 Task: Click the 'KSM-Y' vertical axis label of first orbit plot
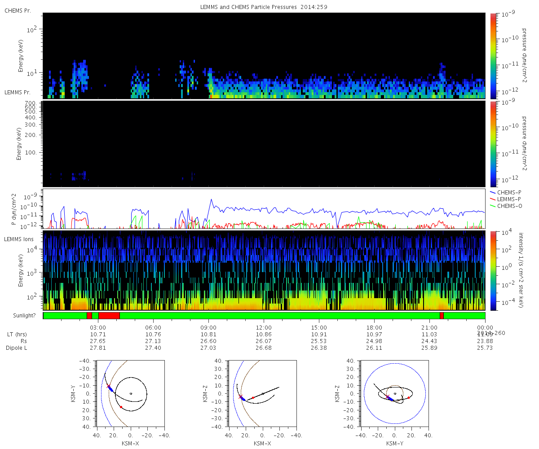[x=73, y=393]
